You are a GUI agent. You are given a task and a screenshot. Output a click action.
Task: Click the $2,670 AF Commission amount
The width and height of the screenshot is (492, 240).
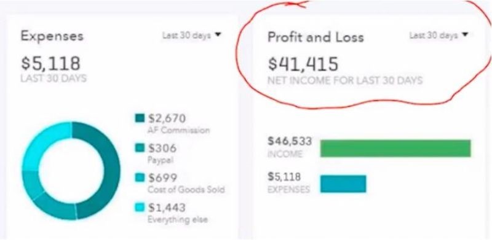[167, 118]
